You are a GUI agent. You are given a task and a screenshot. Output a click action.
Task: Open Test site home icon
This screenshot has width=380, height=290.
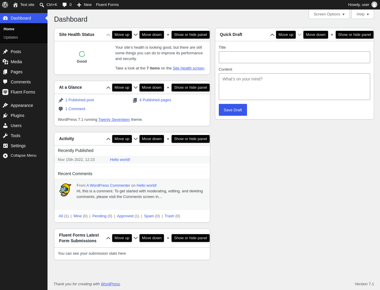[15, 5]
